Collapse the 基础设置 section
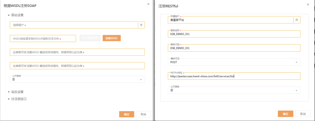The width and height of the screenshot is (315, 121). tap(9, 15)
